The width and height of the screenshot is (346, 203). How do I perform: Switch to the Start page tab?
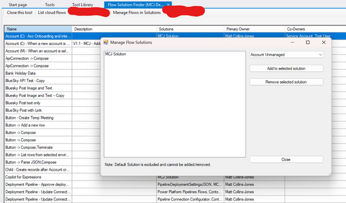click(x=18, y=5)
